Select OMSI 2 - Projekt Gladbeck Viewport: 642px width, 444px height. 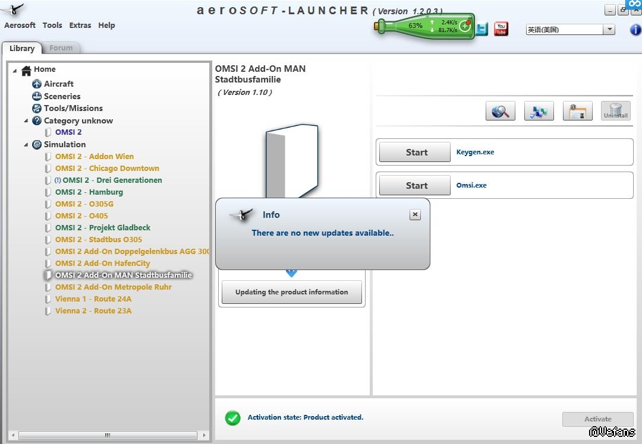103,227
